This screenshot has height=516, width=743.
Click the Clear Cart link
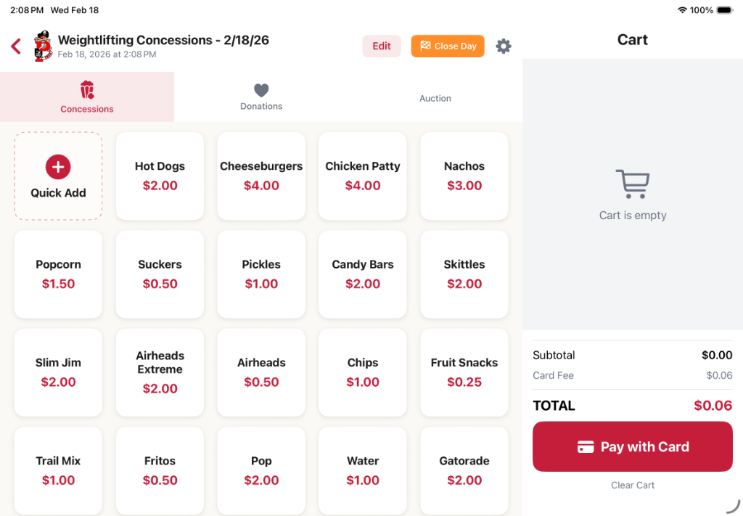click(632, 485)
